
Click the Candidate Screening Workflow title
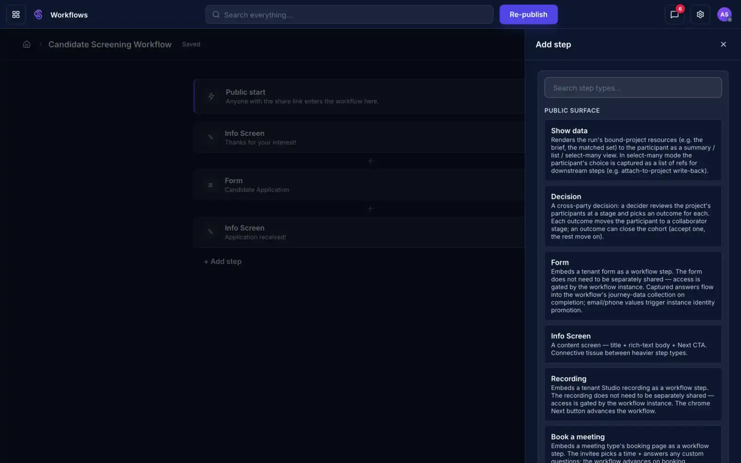pyautogui.click(x=110, y=44)
